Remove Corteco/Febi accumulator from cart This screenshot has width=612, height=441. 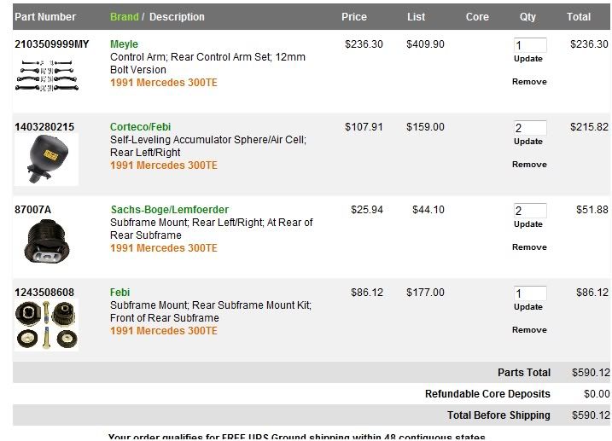pos(529,165)
